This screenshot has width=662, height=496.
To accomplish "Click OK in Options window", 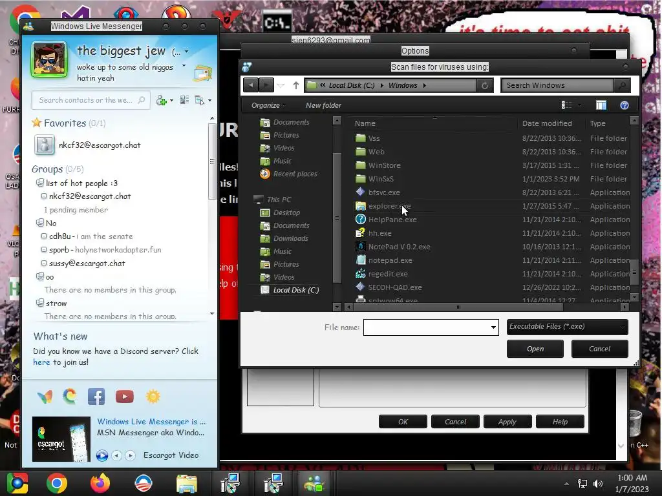I will pyautogui.click(x=403, y=422).
